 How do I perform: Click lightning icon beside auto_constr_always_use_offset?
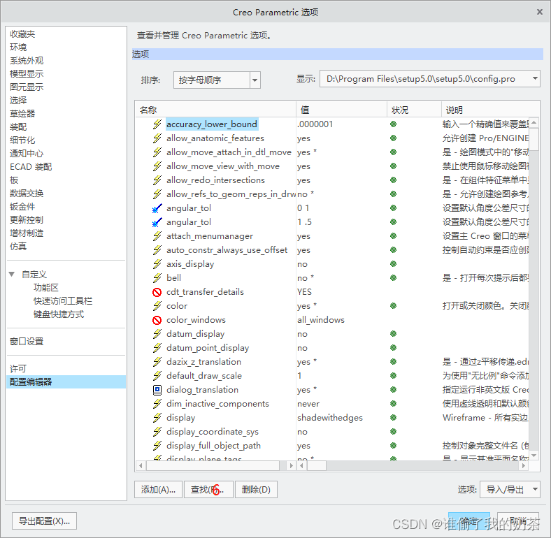[x=157, y=250]
